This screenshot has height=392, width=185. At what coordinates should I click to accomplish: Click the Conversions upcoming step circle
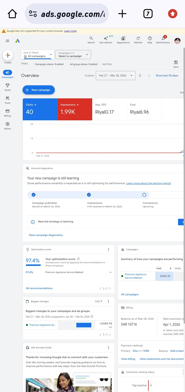144,195
